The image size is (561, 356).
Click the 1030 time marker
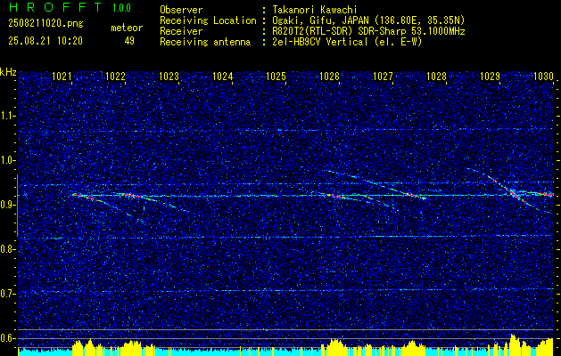click(x=543, y=76)
